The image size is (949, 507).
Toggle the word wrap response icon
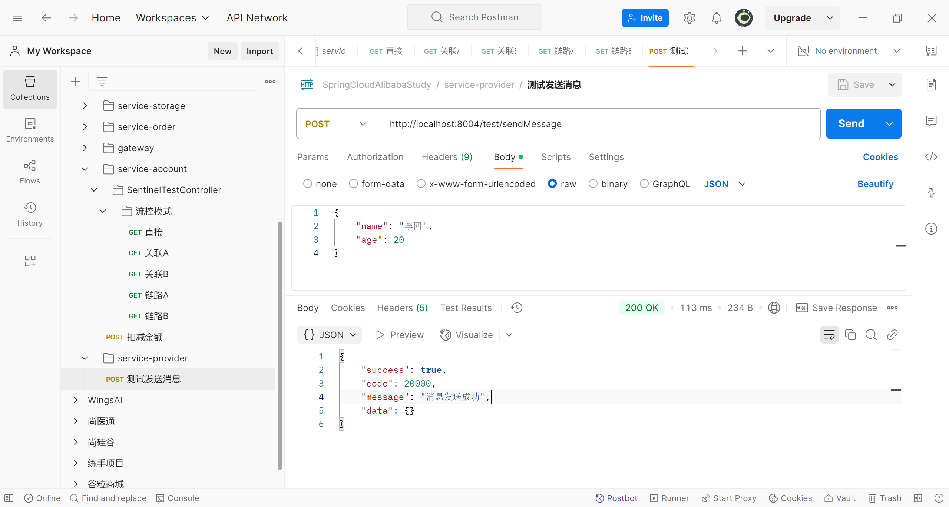829,335
